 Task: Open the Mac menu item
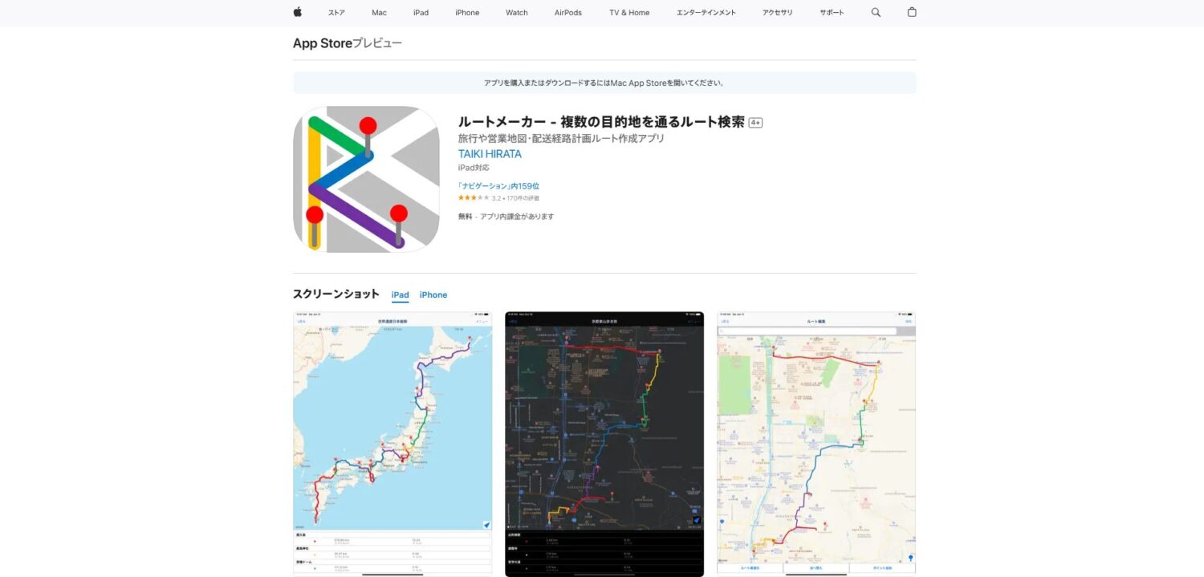tap(379, 13)
